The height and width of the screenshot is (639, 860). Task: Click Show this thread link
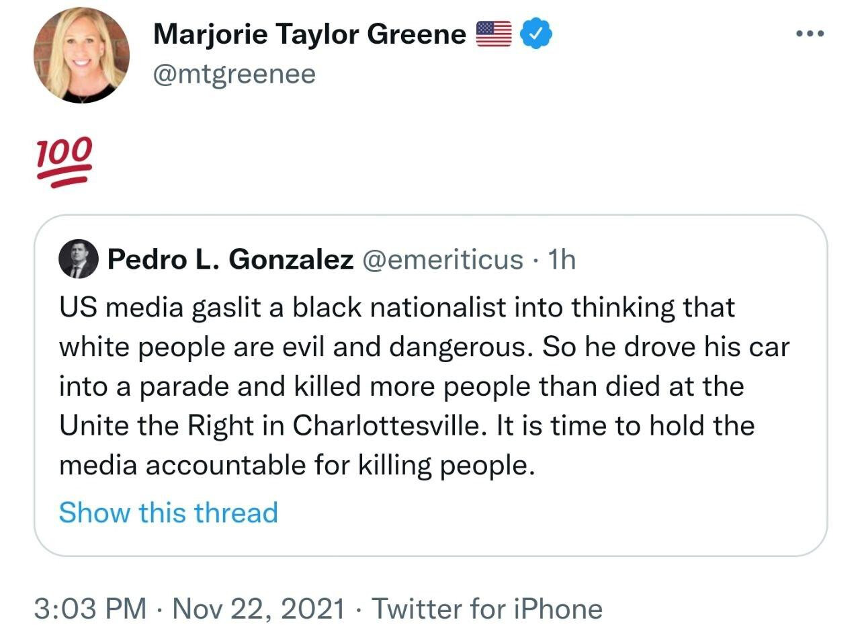coord(168,512)
